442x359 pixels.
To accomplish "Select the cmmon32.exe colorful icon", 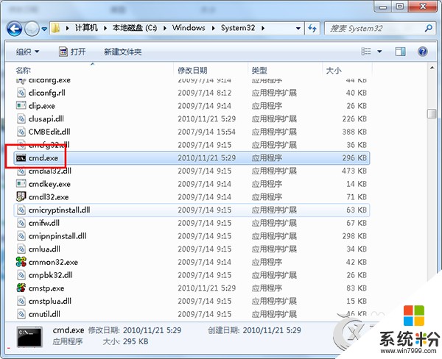I will [x=21, y=262].
